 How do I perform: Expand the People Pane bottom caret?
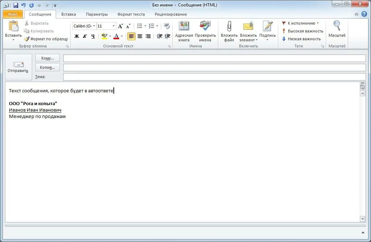click(x=363, y=233)
